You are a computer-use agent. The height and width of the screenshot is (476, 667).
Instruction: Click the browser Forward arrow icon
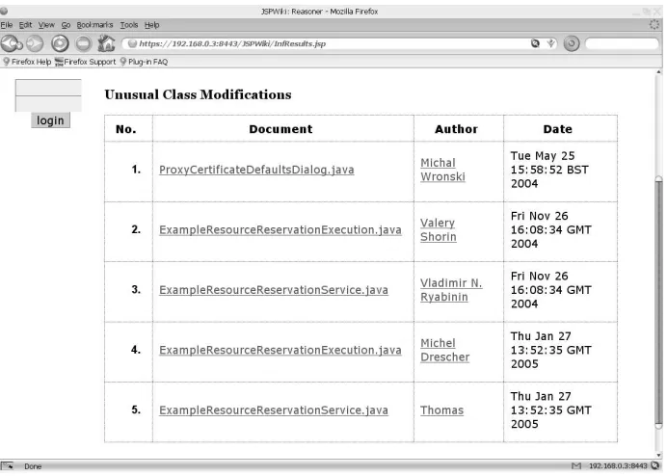coord(35,43)
